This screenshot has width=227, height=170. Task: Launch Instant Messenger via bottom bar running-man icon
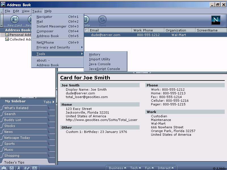coord(19,168)
